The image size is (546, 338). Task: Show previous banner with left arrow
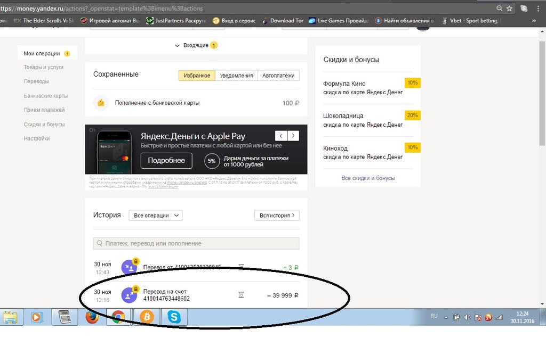pos(281,136)
